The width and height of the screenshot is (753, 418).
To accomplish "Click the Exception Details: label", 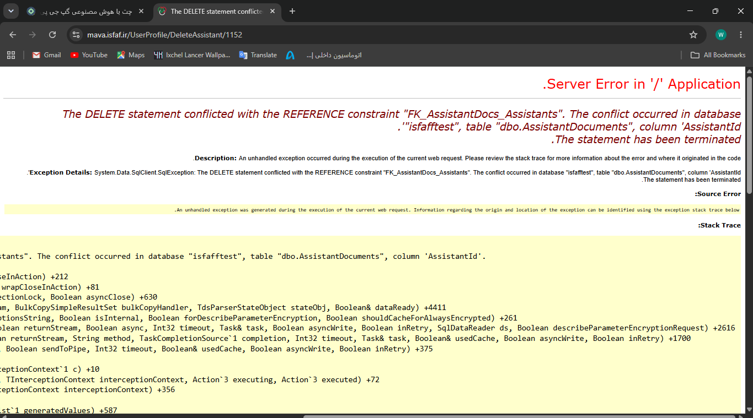I will 61,172.
